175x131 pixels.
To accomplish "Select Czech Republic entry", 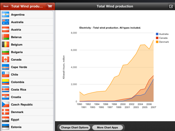I will tap(27, 104).
